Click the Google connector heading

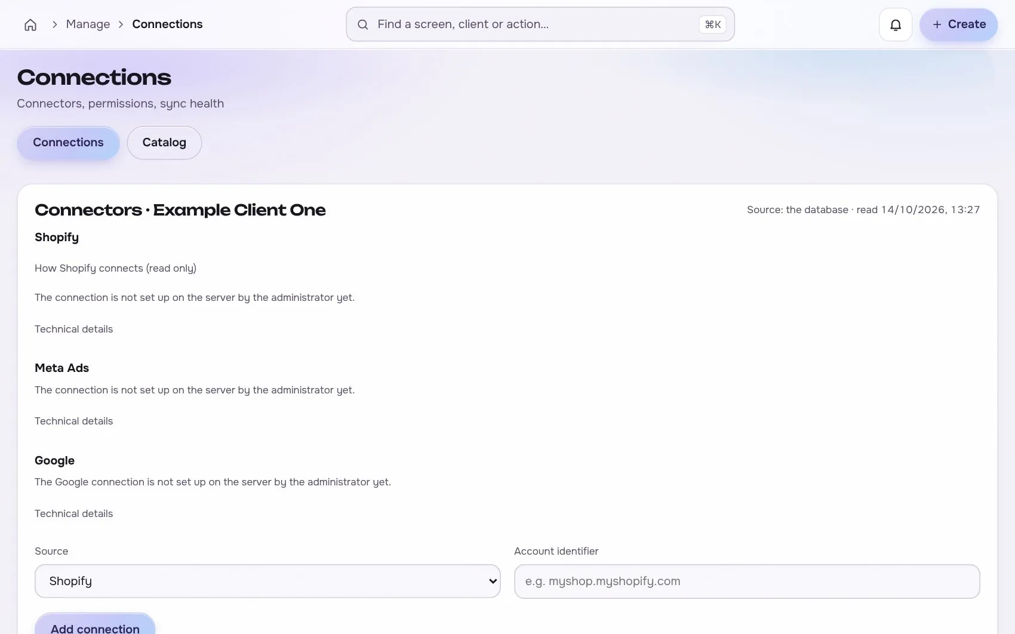(54, 460)
